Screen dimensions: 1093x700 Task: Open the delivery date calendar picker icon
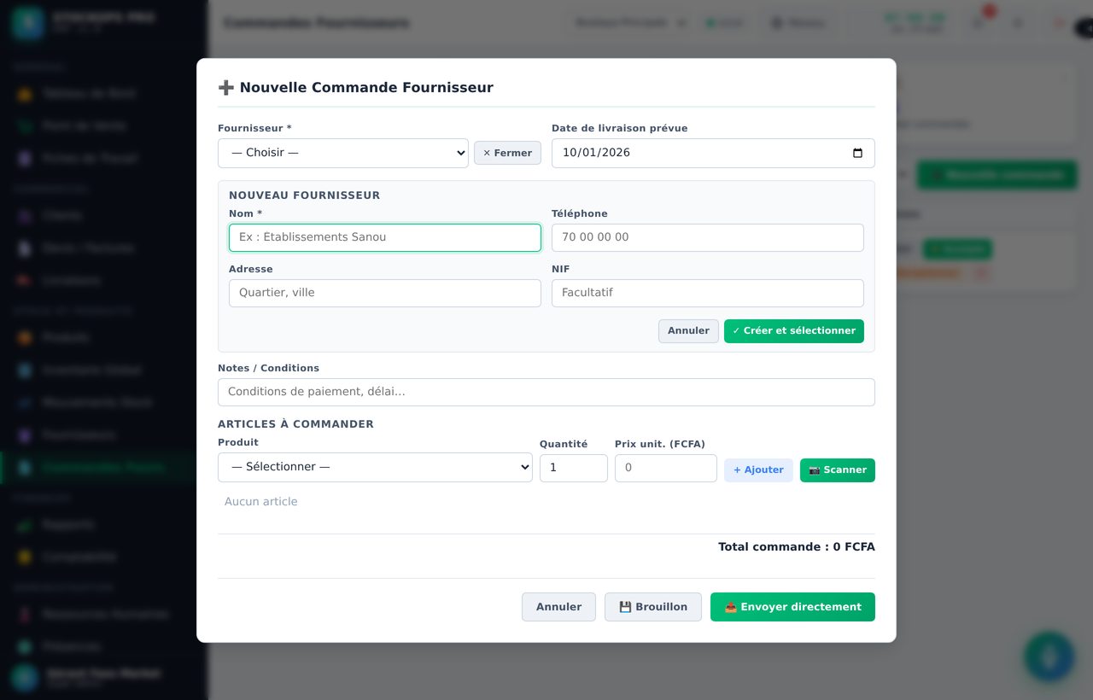point(857,154)
